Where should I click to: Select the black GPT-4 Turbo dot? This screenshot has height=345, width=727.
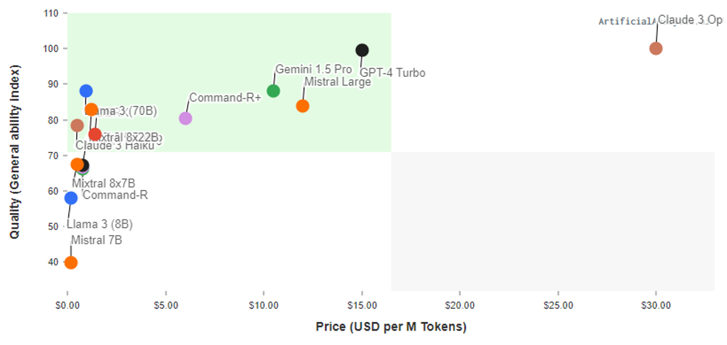(x=362, y=51)
